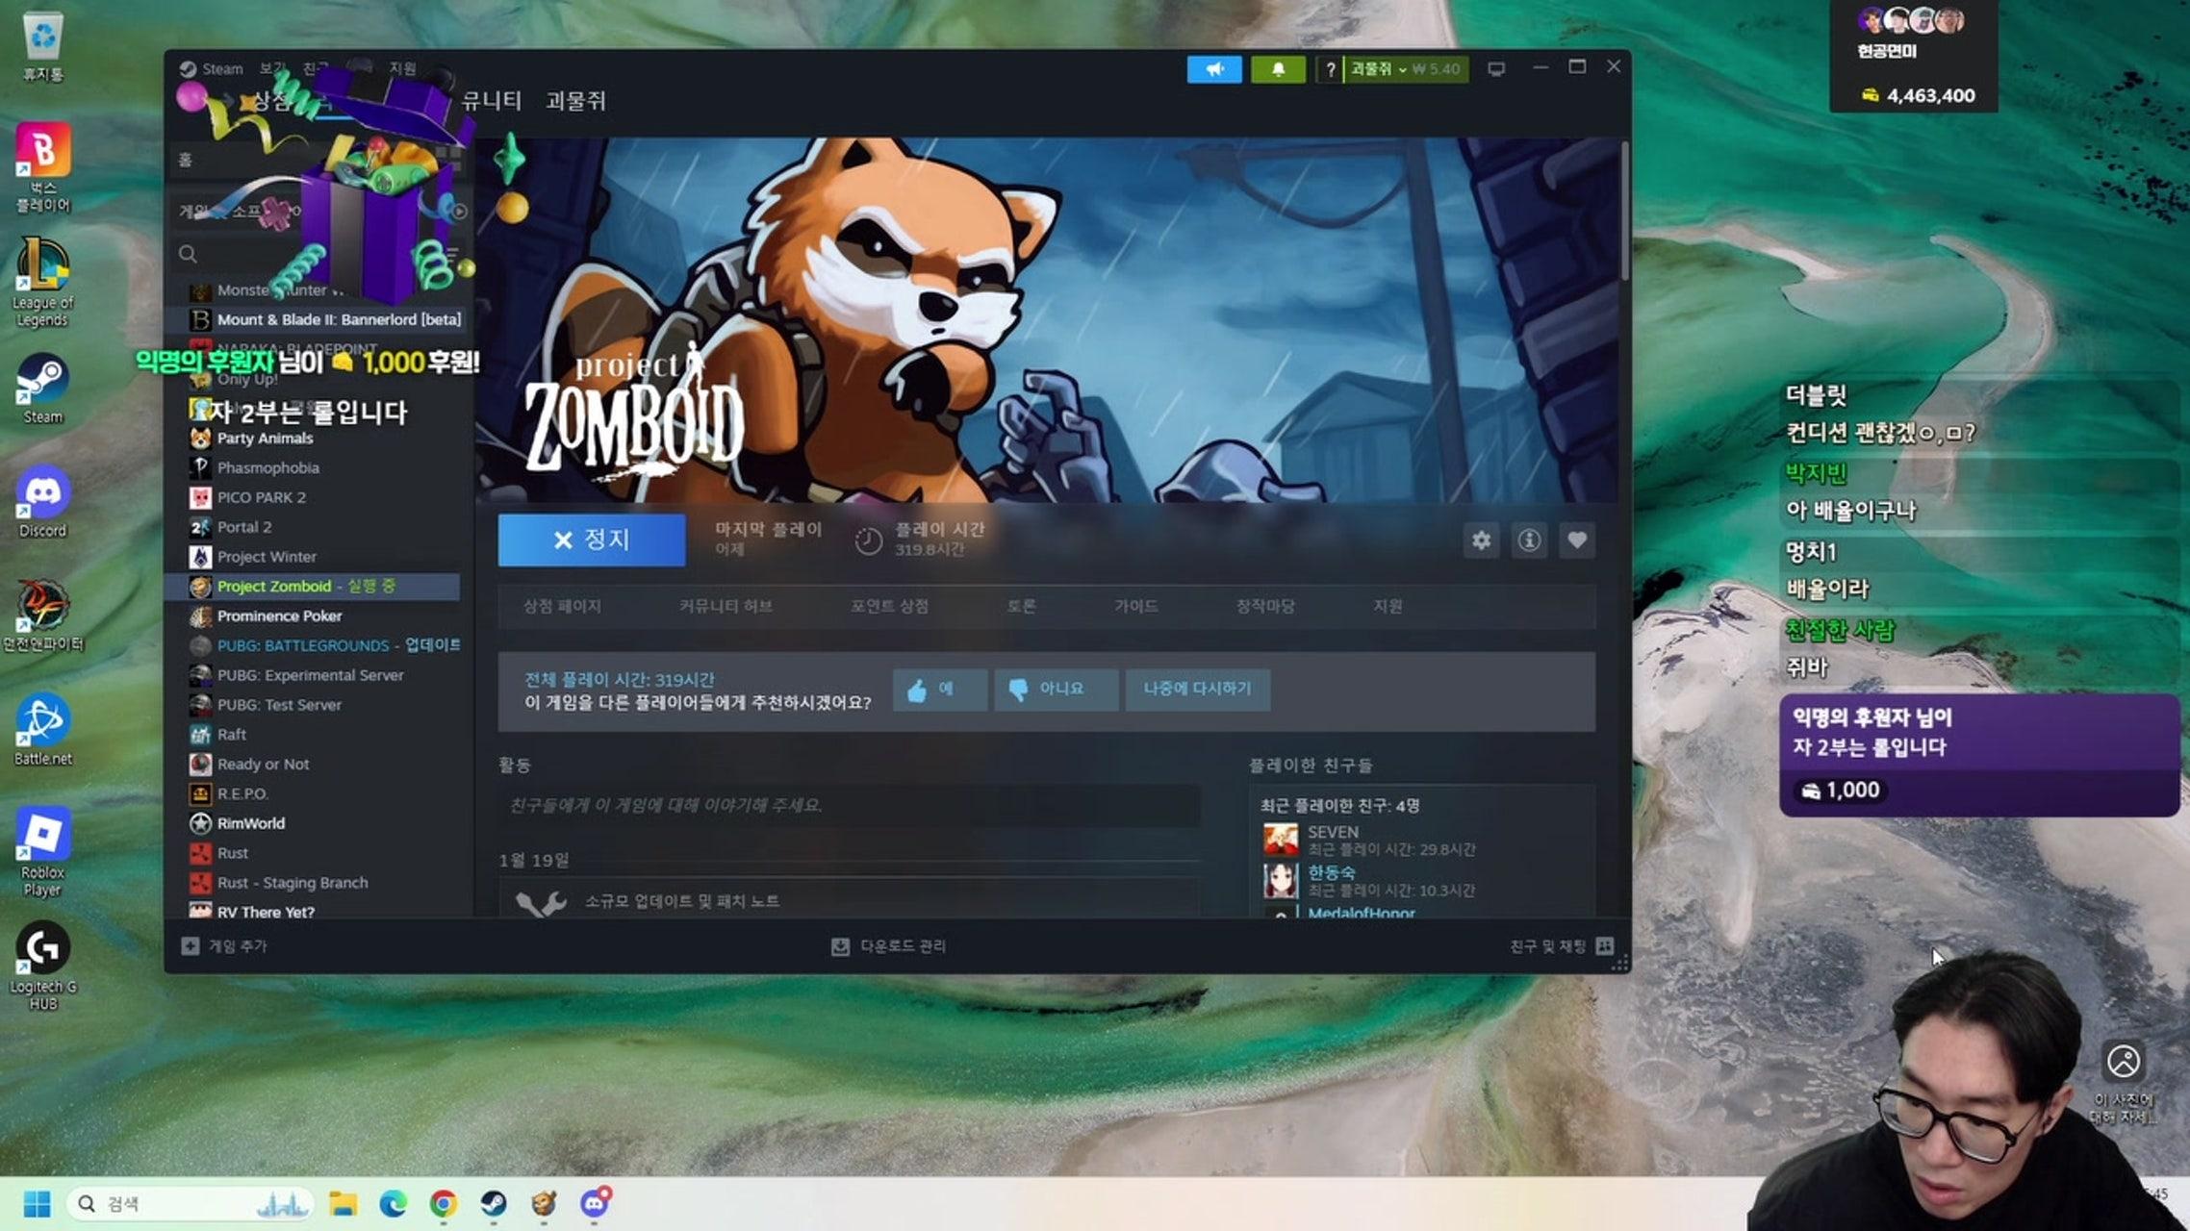
Task: Select thumbs down 아니요 option
Action: coord(1056,690)
